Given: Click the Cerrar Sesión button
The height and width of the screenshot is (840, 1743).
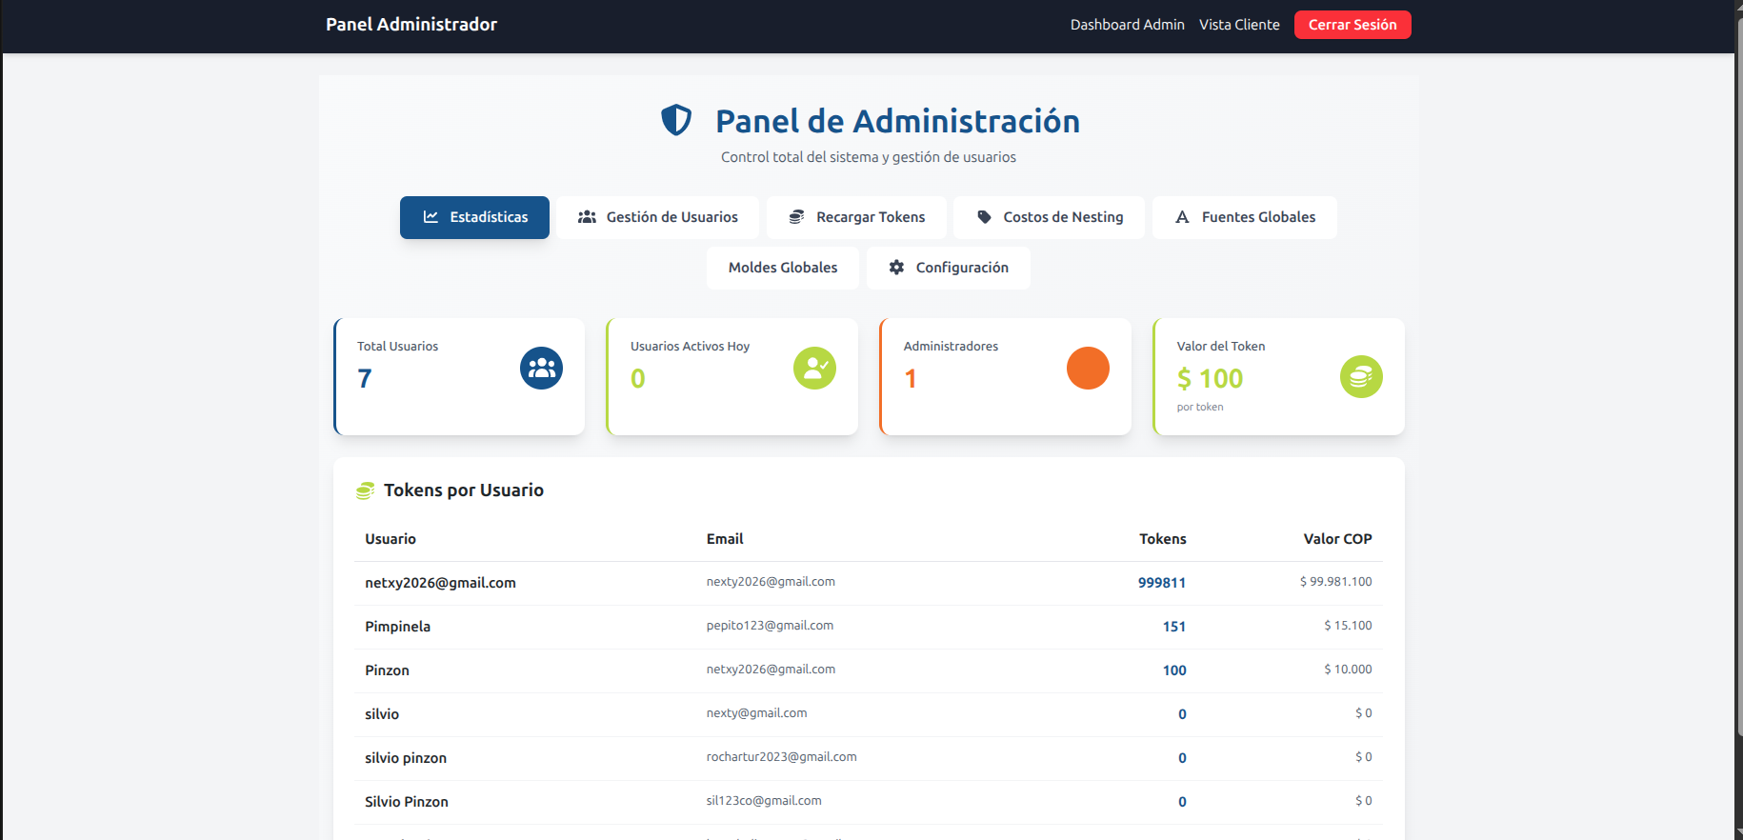Looking at the screenshot, I should (x=1352, y=25).
